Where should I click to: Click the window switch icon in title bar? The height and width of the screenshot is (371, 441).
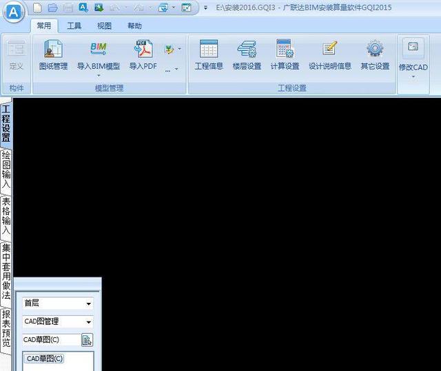[163, 8]
